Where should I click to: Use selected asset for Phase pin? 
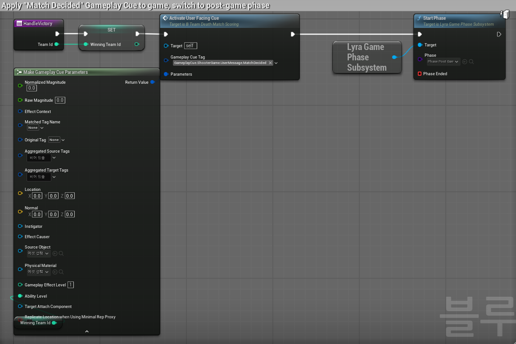465,62
